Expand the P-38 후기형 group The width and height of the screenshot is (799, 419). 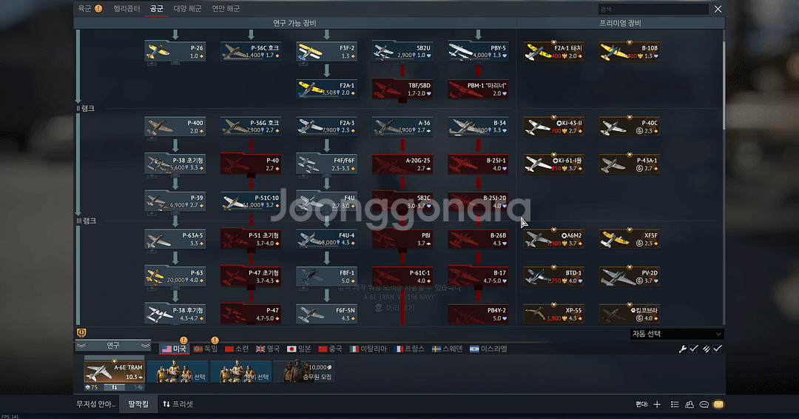tap(175, 314)
